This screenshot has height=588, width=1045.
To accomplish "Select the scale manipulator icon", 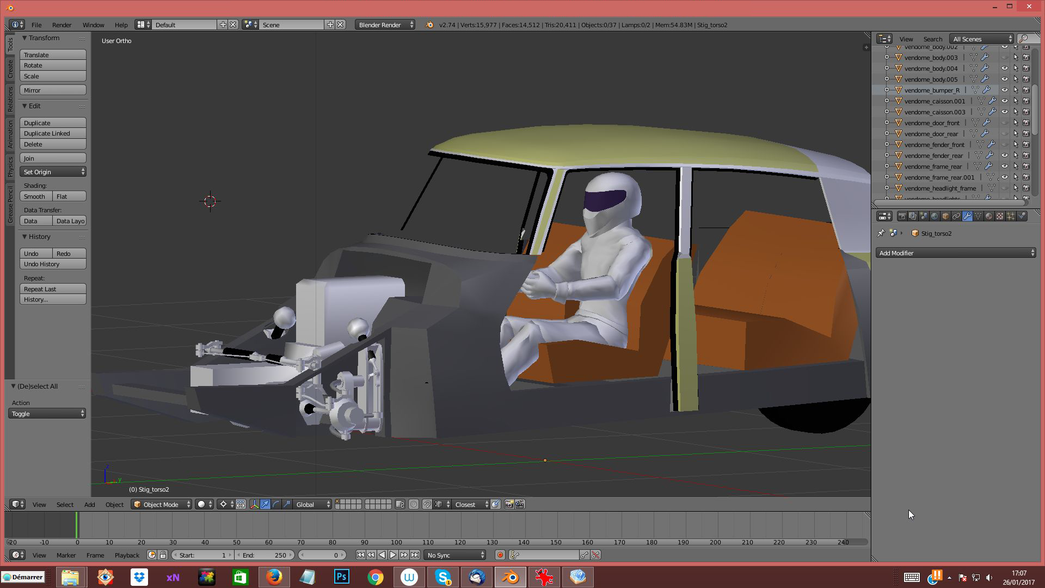I will tap(287, 504).
